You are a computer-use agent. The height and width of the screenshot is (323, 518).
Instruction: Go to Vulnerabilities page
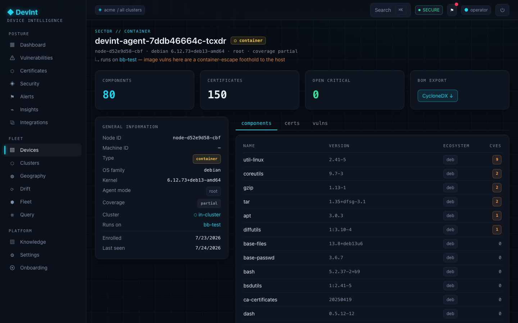pyautogui.click(x=43, y=58)
